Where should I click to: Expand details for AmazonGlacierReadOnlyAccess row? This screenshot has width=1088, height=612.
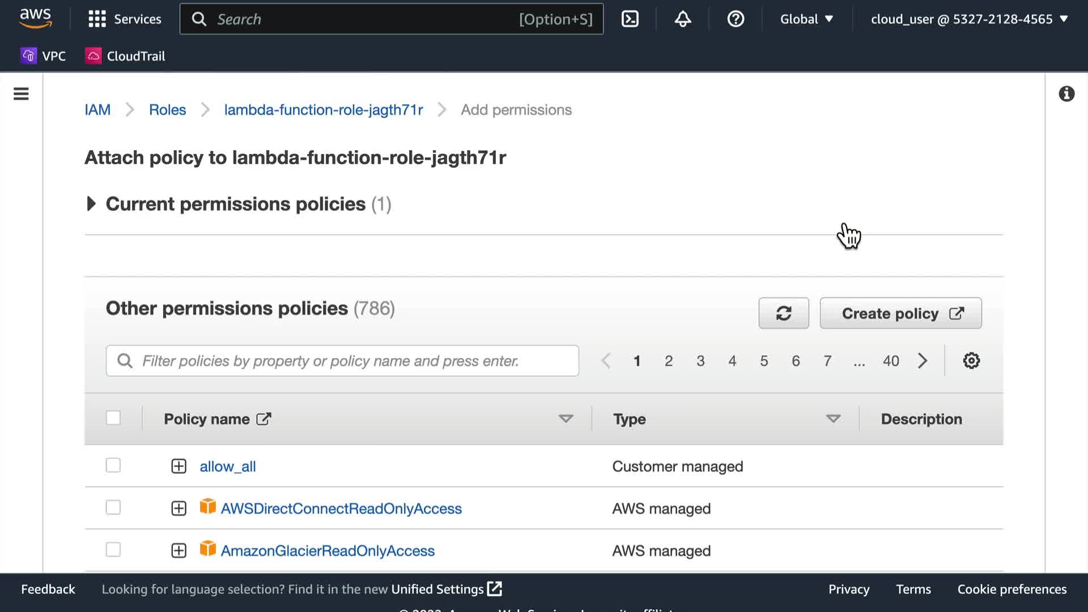[178, 550]
